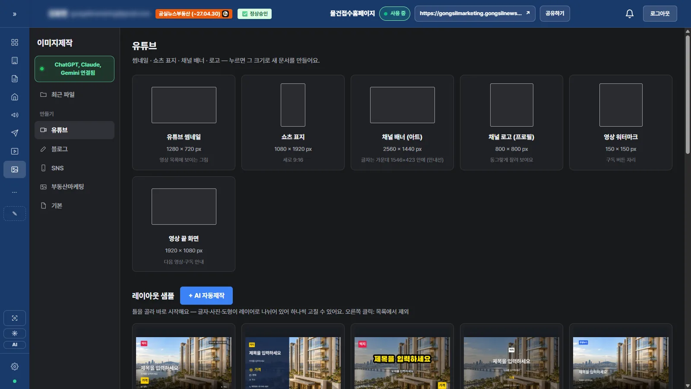This screenshot has height=389, width=691.
Task: Open 최근 파일 recent files
Action: pyautogui.click(x=74, y=95)
